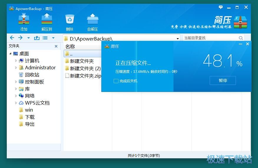Click the 暂停 pause button
258x168 pixels.
pyautogui.click(x=223, y=80)
